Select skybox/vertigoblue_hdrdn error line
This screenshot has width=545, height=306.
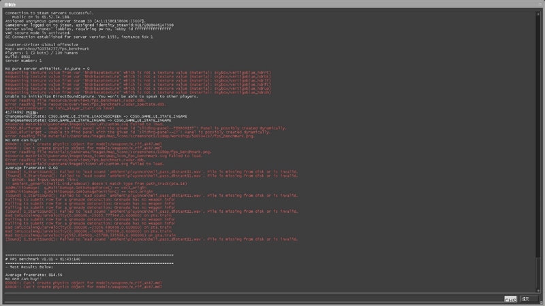pyautogui.click(x=138, y=92)
